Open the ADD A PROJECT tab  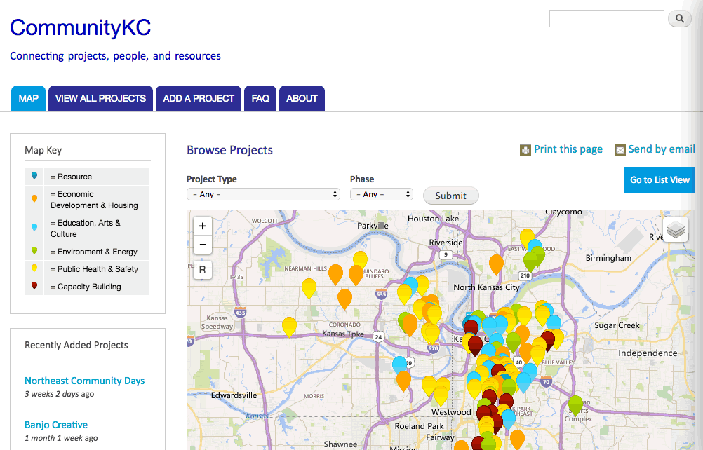coord(199,99)
